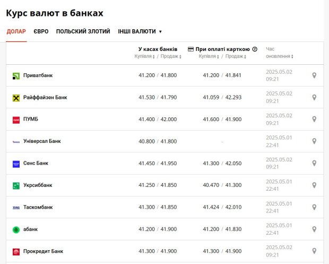
Task: Click the ПУМБ red logo icon
Action: pyautogui.click(x=16, y=120)
